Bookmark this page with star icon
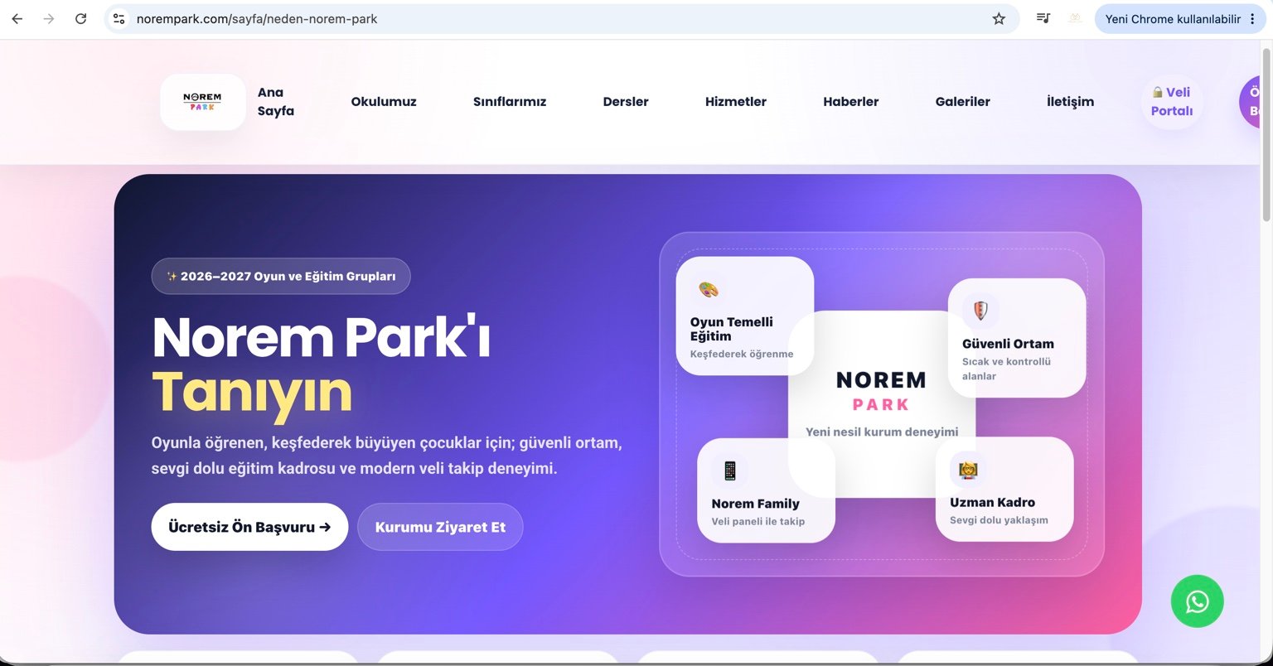 (999, 18)
